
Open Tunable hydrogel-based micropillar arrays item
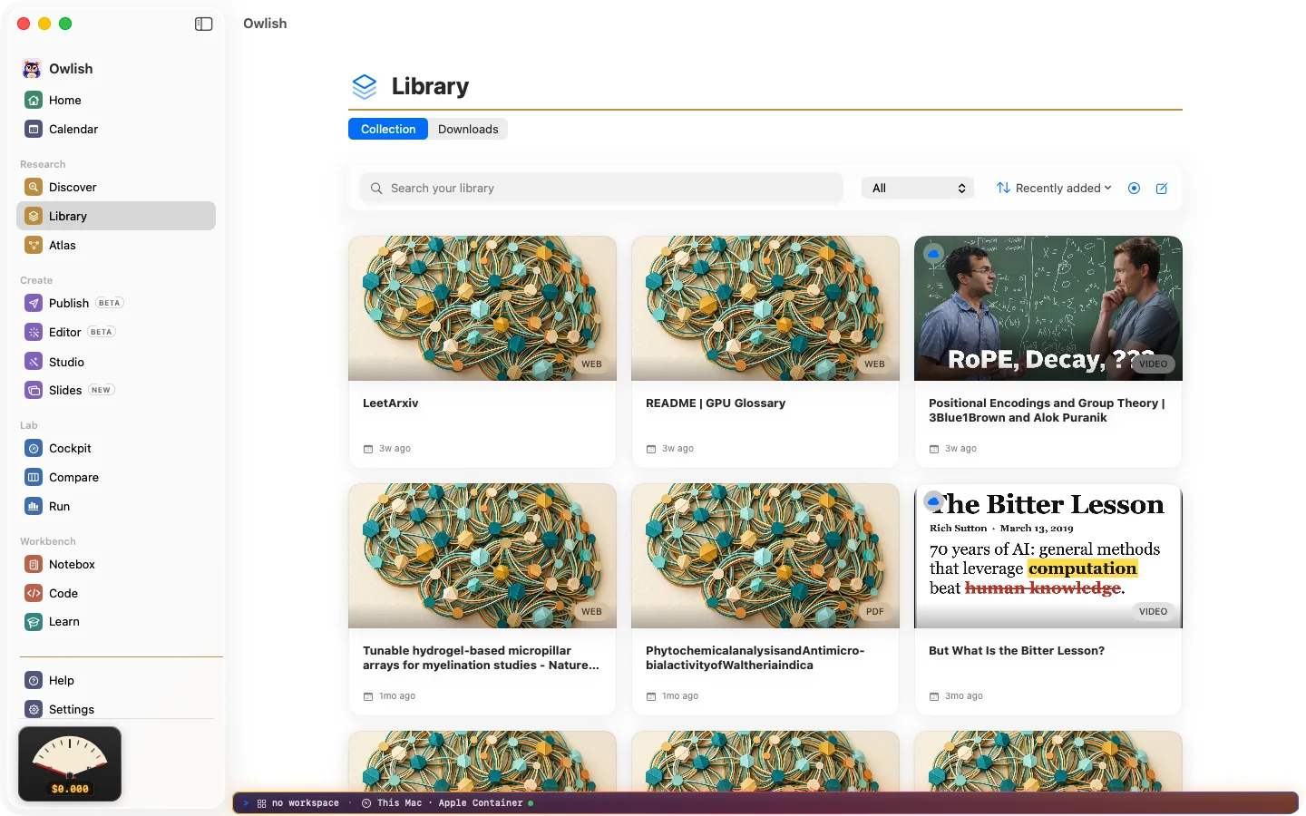(482, 599)
